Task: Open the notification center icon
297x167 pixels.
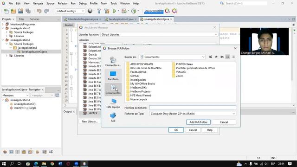Action: (x=290, y=164)
